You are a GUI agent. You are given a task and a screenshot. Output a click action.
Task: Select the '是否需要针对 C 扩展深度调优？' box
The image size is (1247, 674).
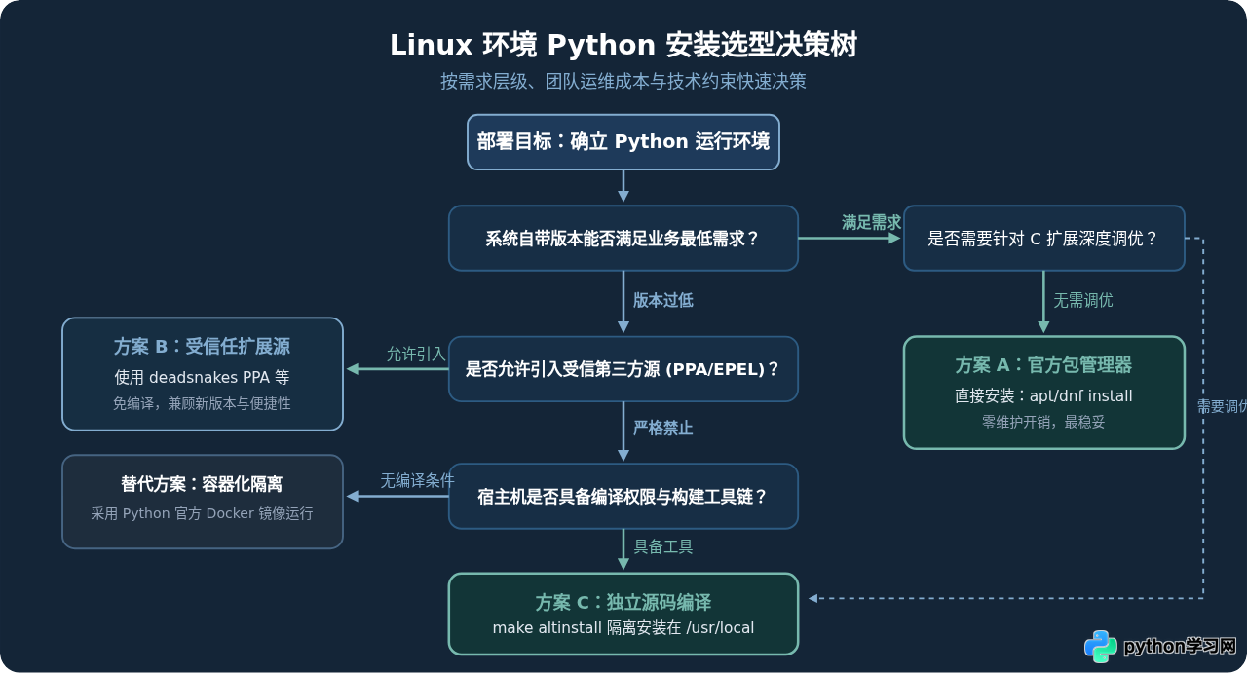(x=1044, y=239)
